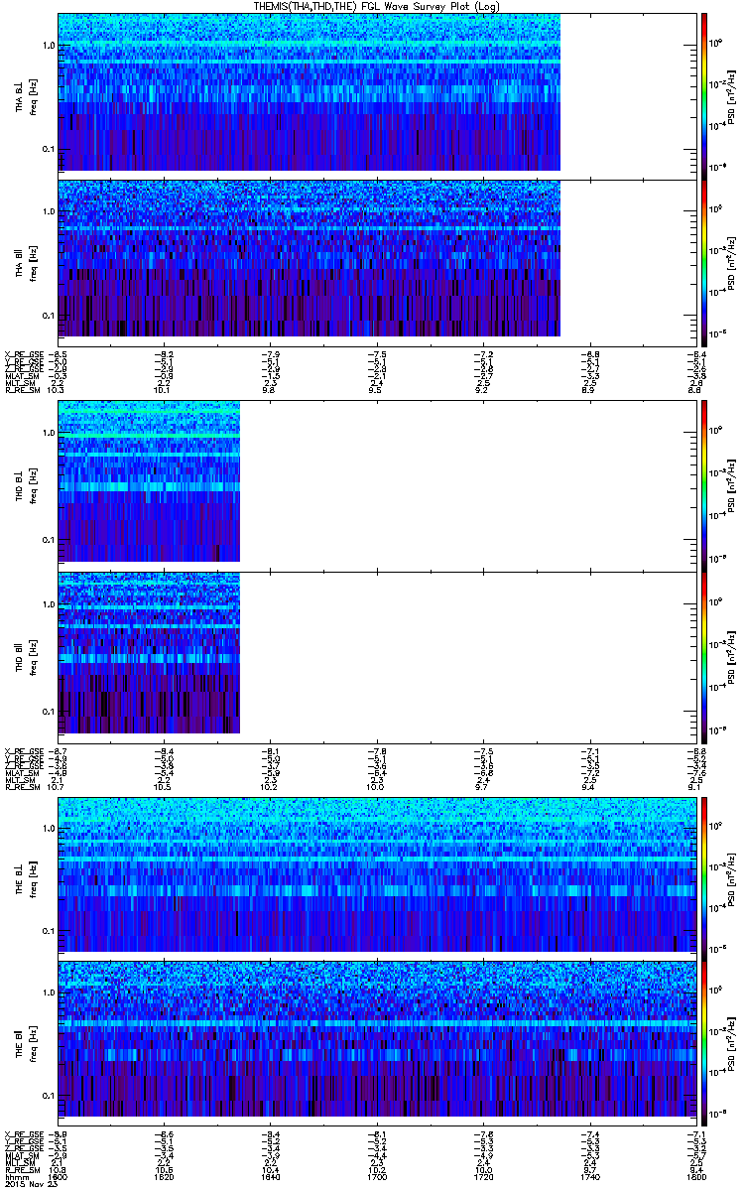Click the PSD color bar beside topmost panel
The image size is (744, 1191).
point(703,92)
